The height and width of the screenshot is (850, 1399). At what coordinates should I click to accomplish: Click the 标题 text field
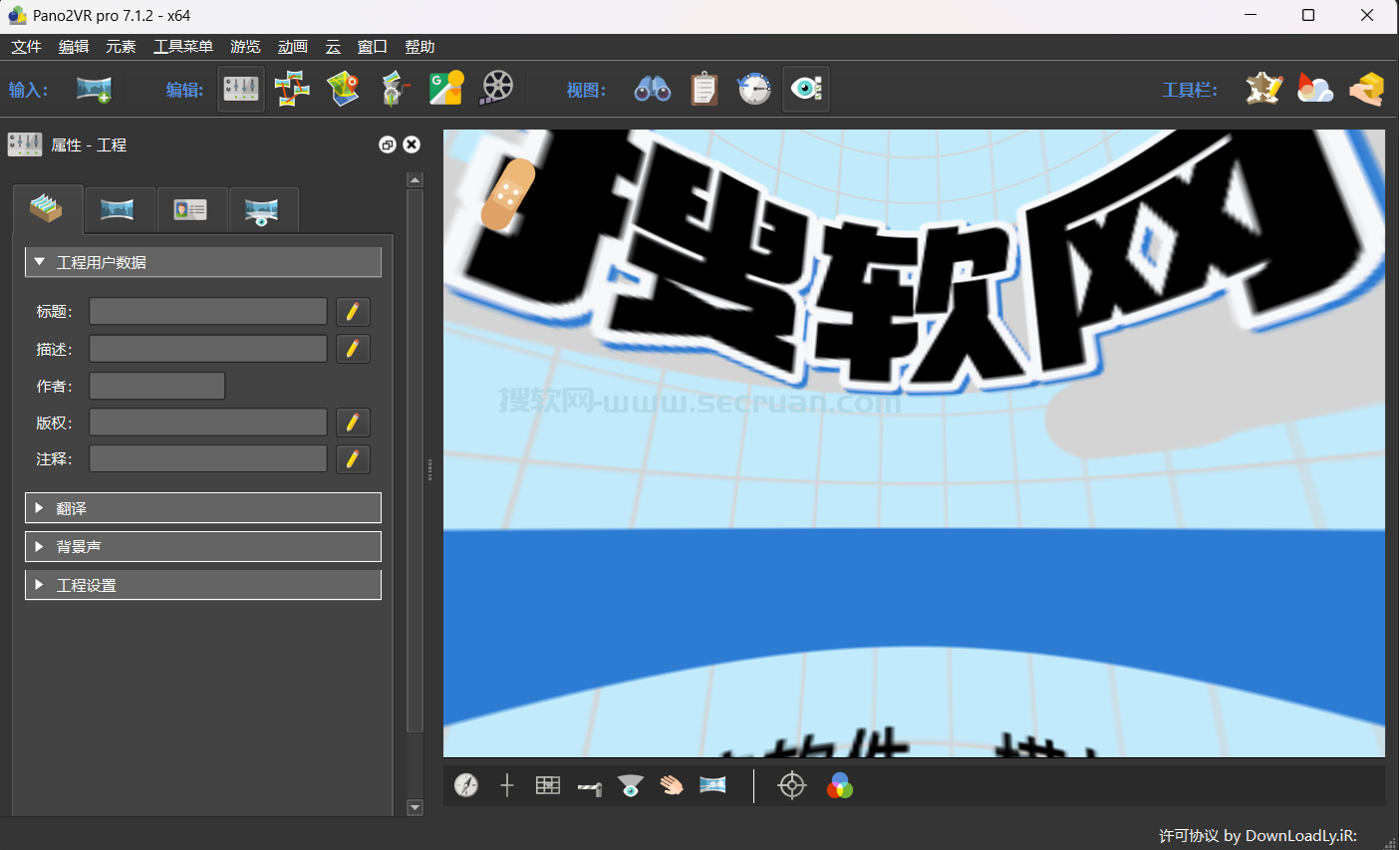pyautogui.click(x=208, y=311)
